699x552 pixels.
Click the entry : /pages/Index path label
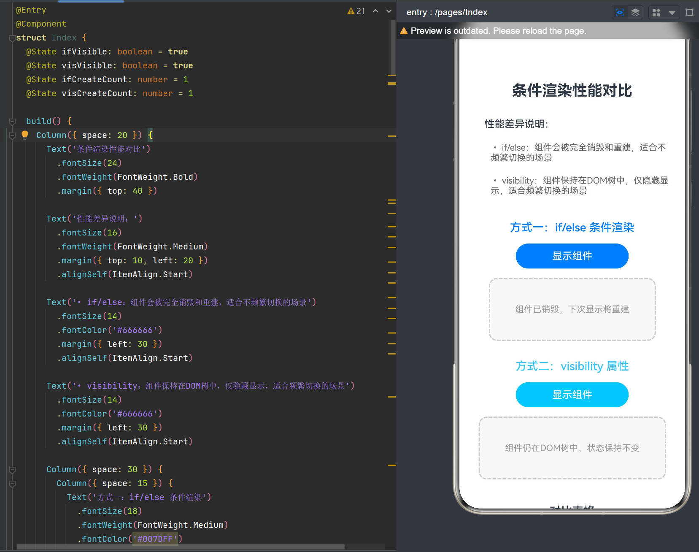447,12
